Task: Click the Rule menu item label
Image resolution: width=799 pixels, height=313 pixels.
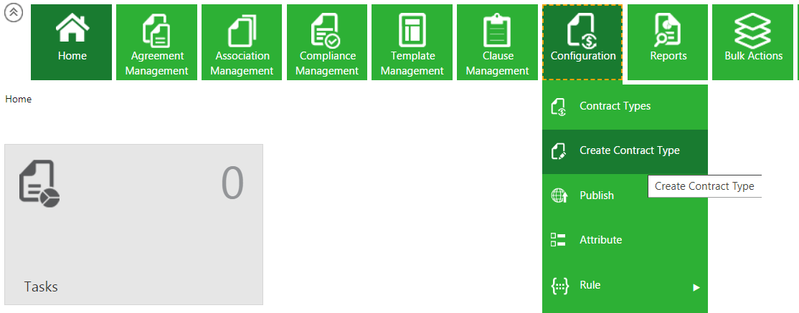Action: pyautogui.click(x=590, y=285)
